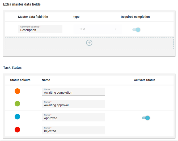Click the Activate Status column header
The width and height of the screenshot is (178, 141).
[x=145, y=80]
